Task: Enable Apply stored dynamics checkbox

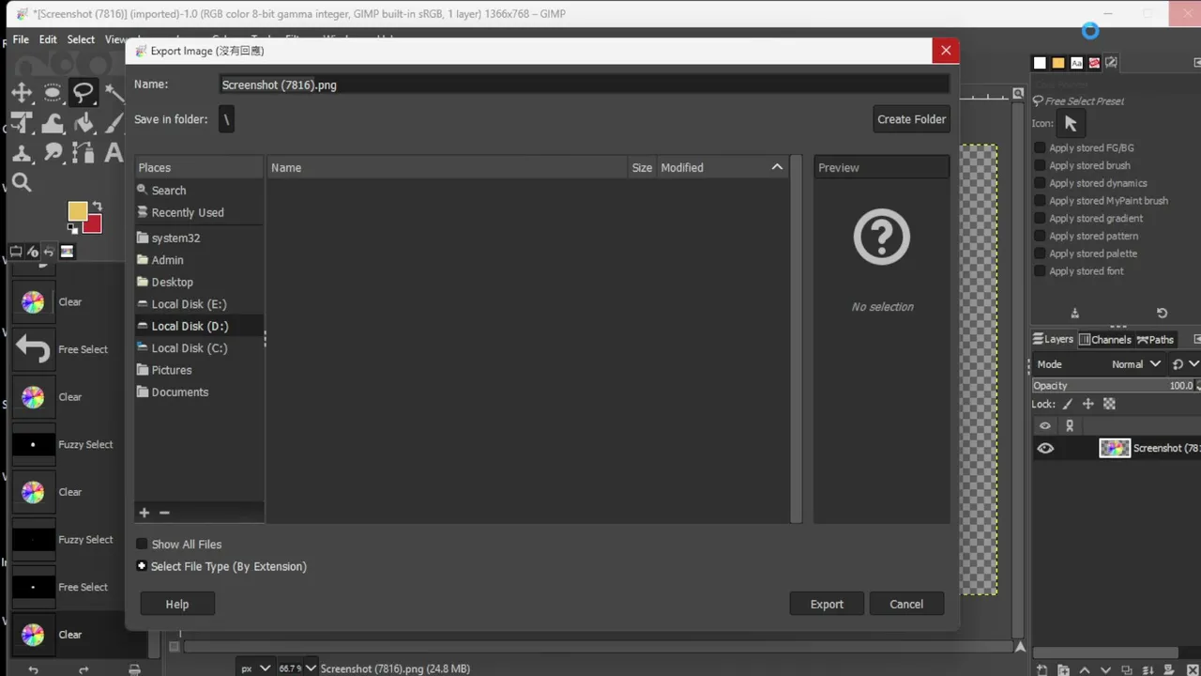Action: pyautogui.click(x=1040, y=183)
